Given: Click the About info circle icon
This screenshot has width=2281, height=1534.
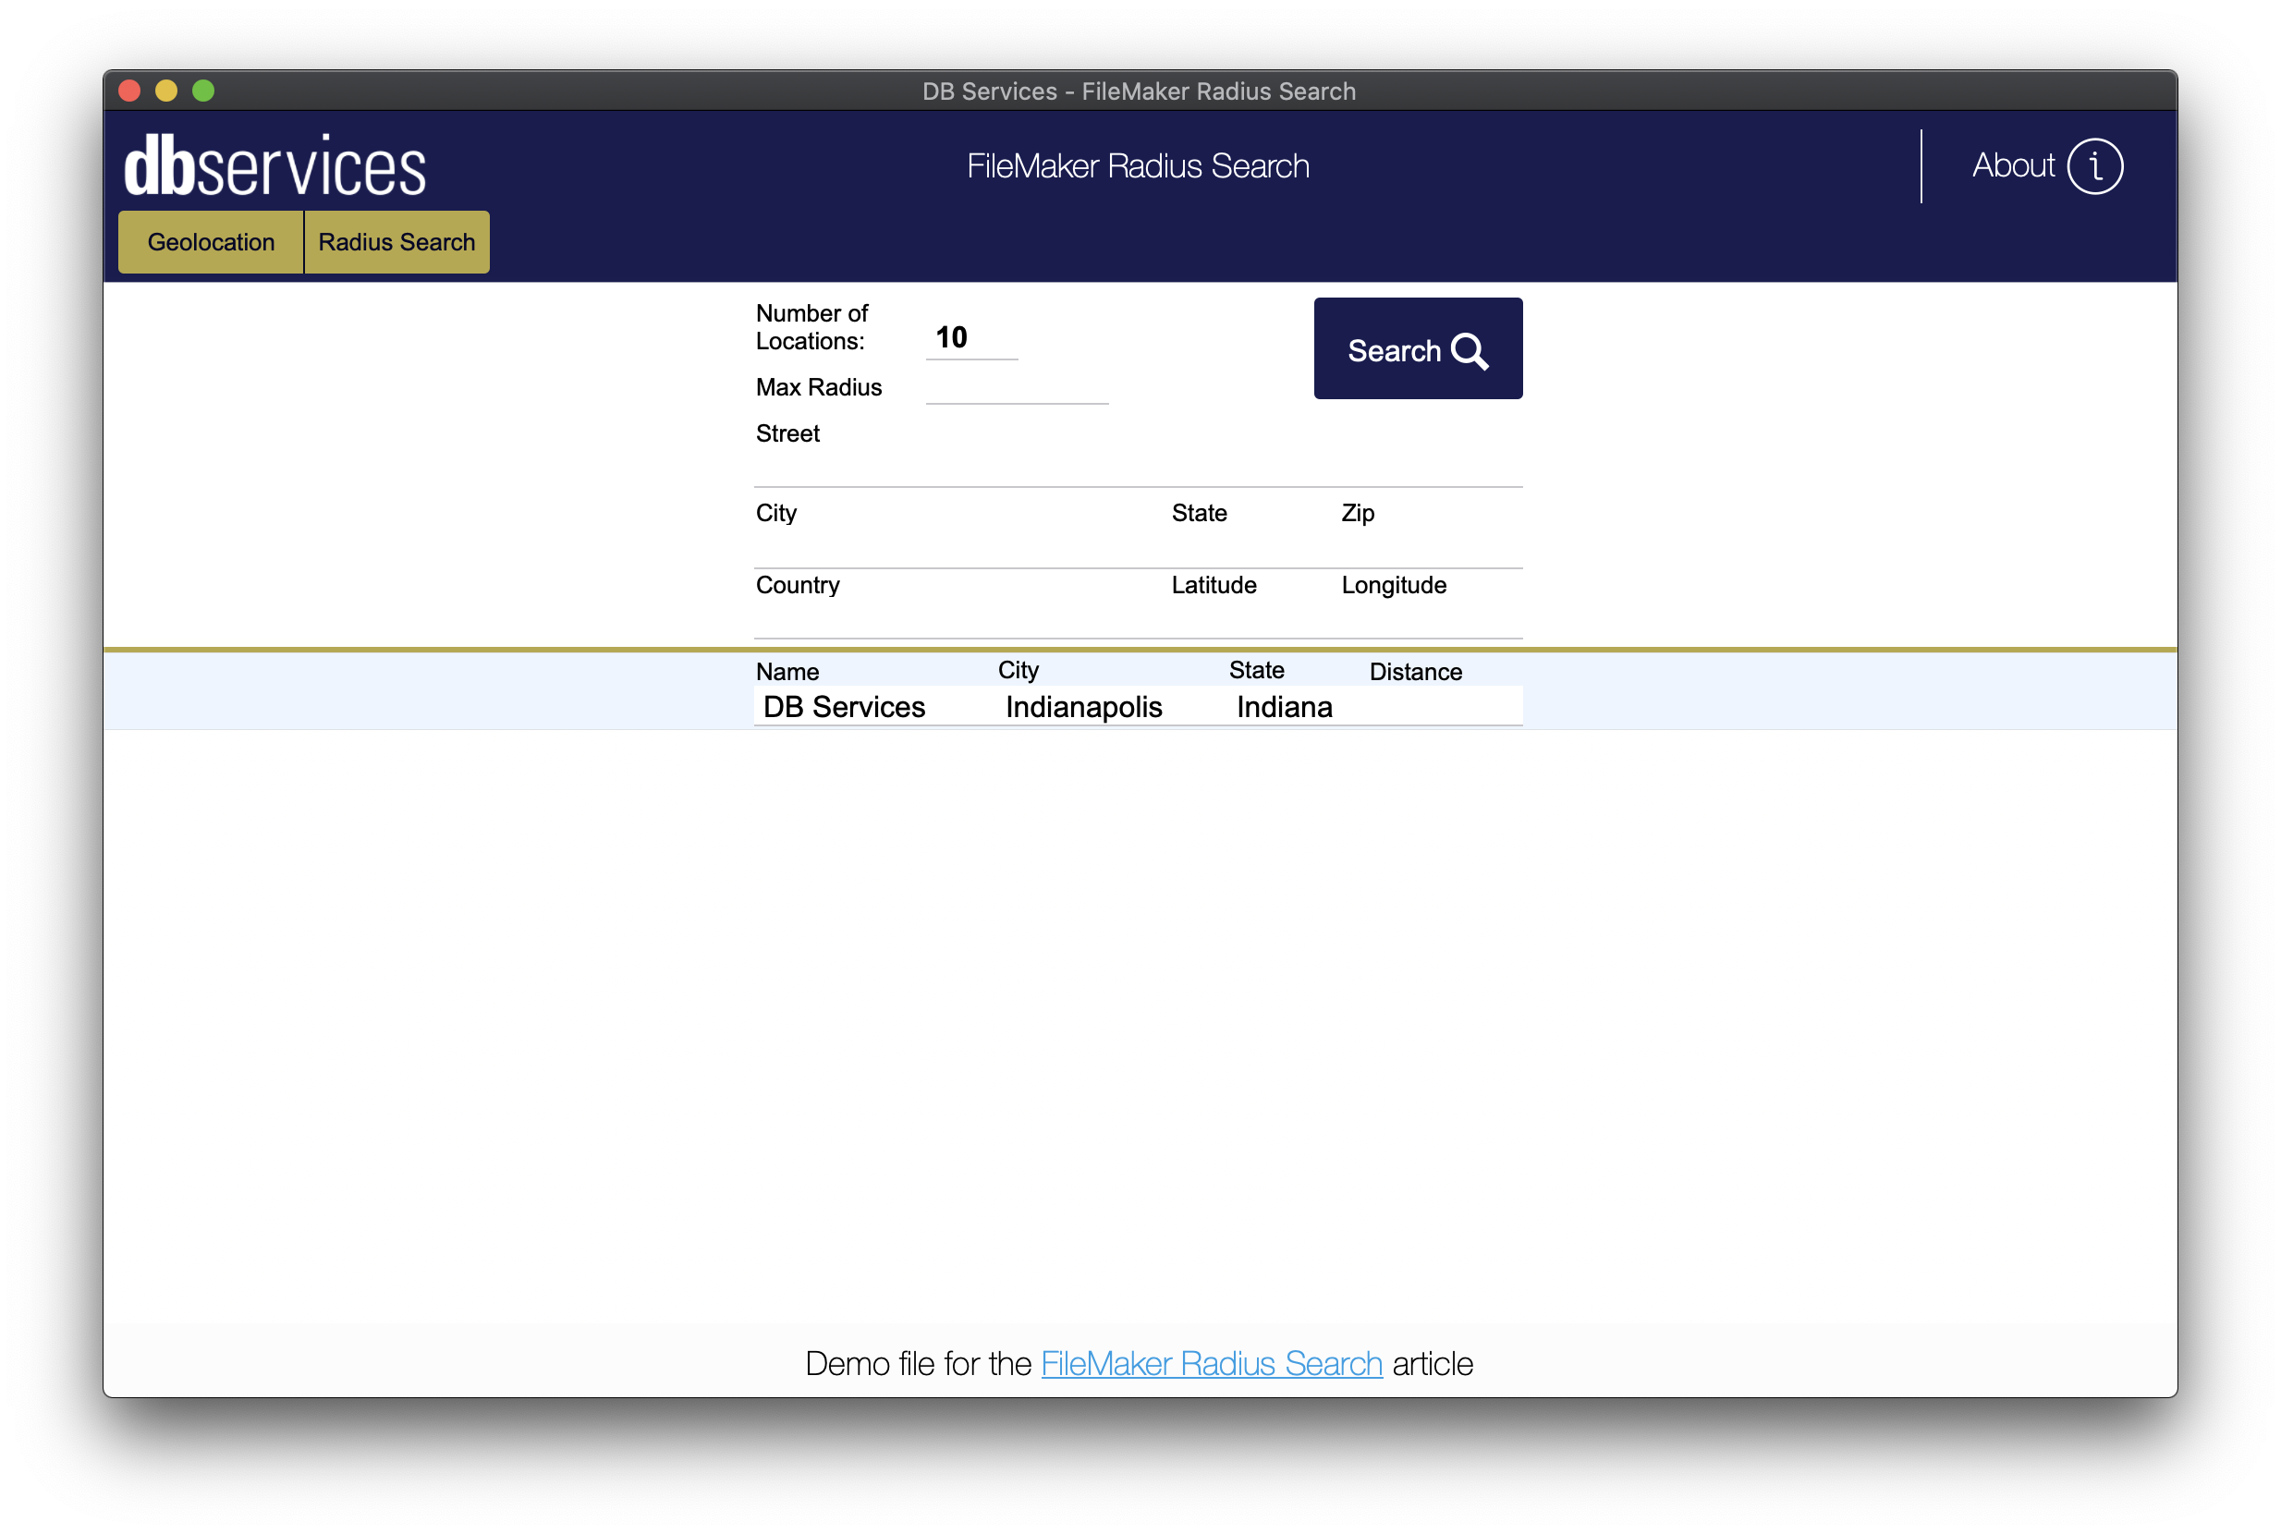Looking at the screenshot, I should click(2094, 166).
